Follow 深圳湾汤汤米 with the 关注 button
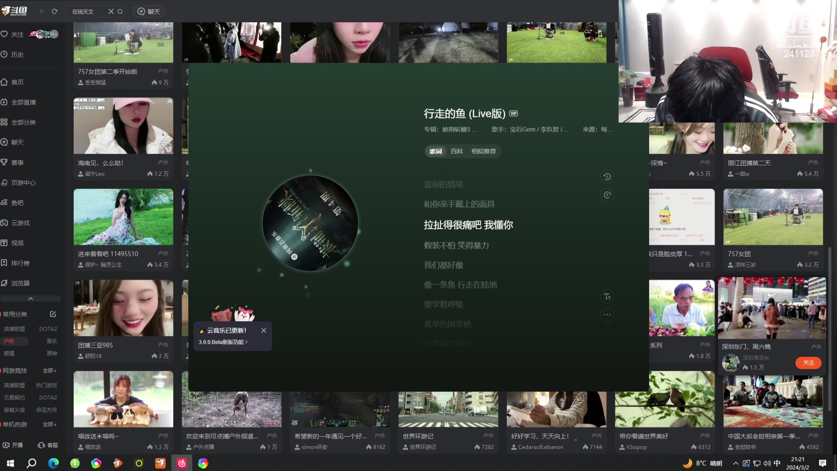This screenshot has height=471, width=837. click(x=809, y=362)
